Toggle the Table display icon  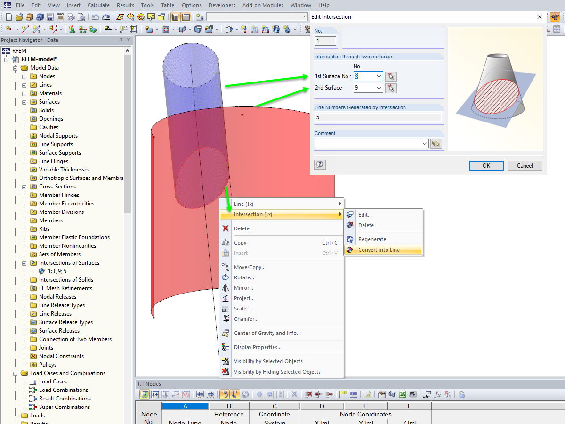coord(186,17)
